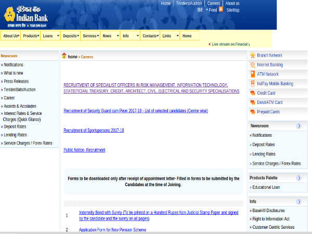The width and height of the screenshot is (312, 234).
Task: Open Educational Loan under Products Palette
Action: [x=266, y=187]
